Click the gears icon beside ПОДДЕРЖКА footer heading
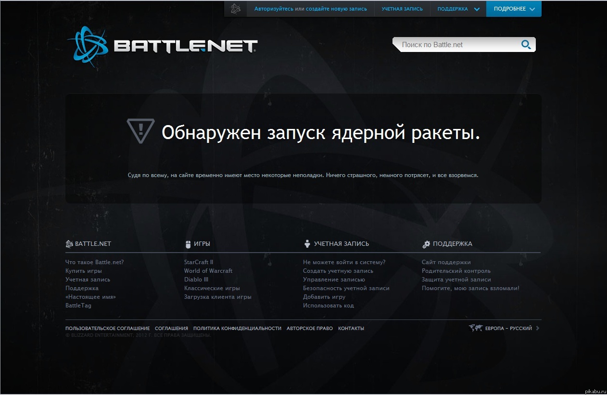The width and height of the screenshot is (607, 395). point(426,244)
